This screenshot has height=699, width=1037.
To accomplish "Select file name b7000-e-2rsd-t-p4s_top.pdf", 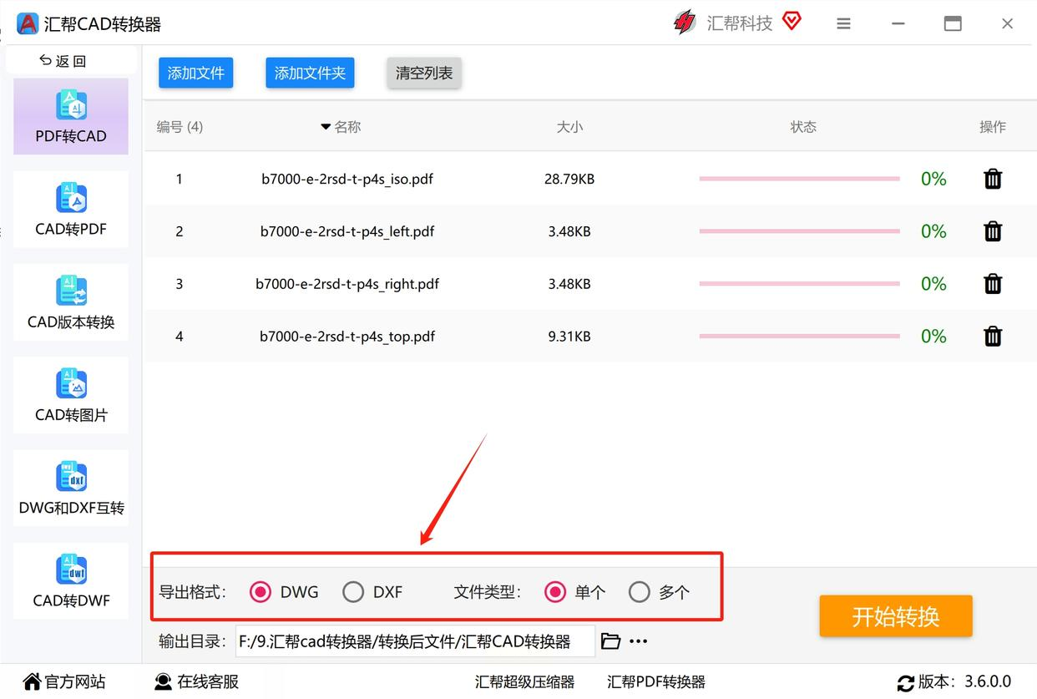I will pyautogui.click(x=347, y=337).
